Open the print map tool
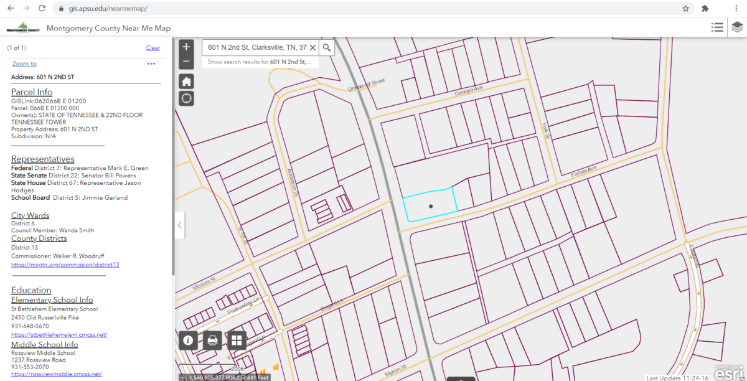 pyautogui.click(x=212, y=341)
